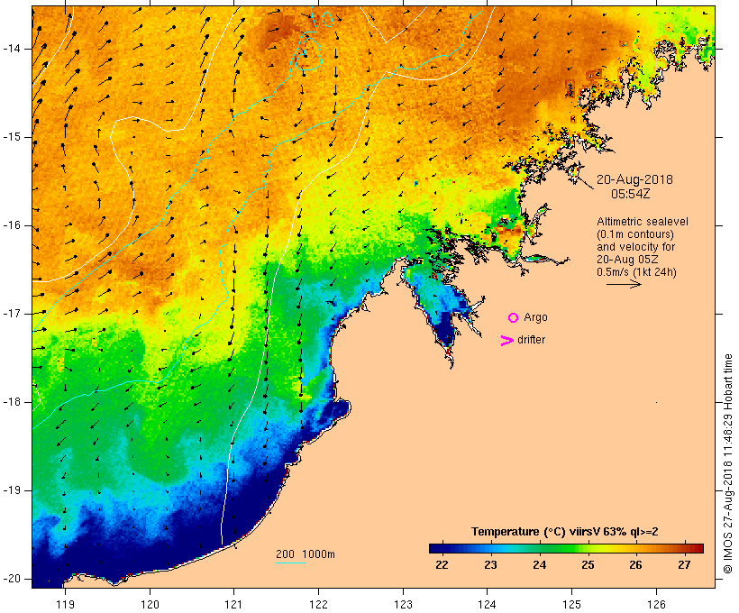The height and width of the screenshot is (613, 739).
Task: Click the colorbar label 23
Action: (x=490, y=565)
